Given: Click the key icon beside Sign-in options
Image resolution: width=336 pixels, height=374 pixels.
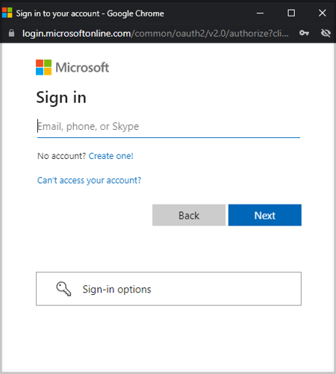Looking at the screenshot, I should point(63,289).
